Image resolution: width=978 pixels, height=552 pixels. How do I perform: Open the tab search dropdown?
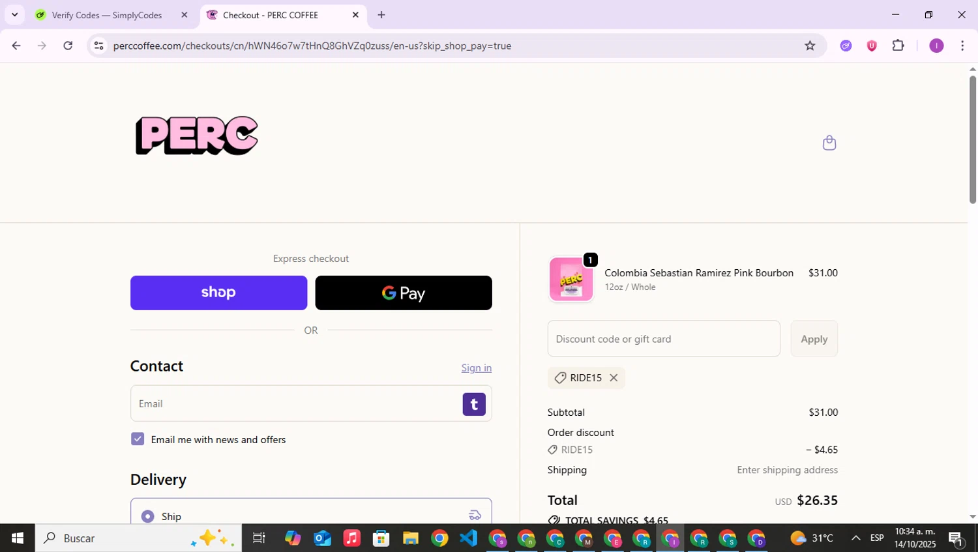click(x=14, y=15)
